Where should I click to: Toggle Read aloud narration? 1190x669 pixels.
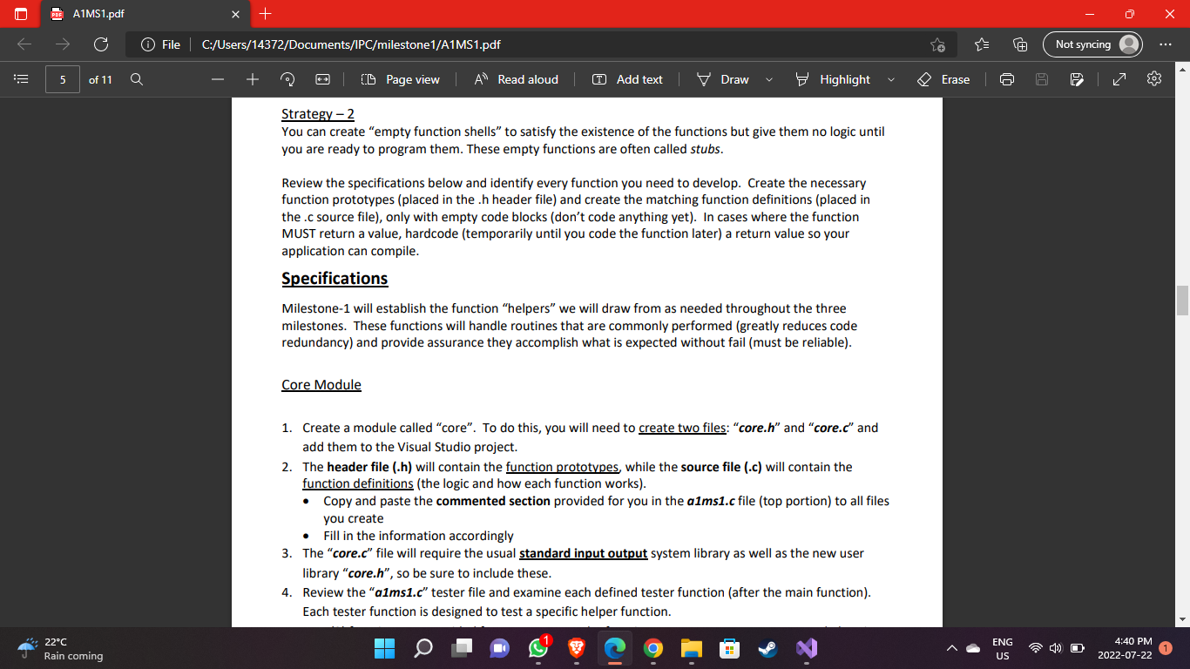(x=517, y=78)
